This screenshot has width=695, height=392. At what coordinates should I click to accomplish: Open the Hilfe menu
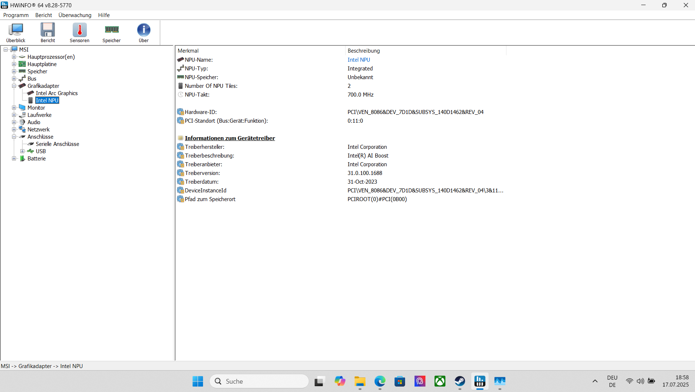[x=104, y=15]
